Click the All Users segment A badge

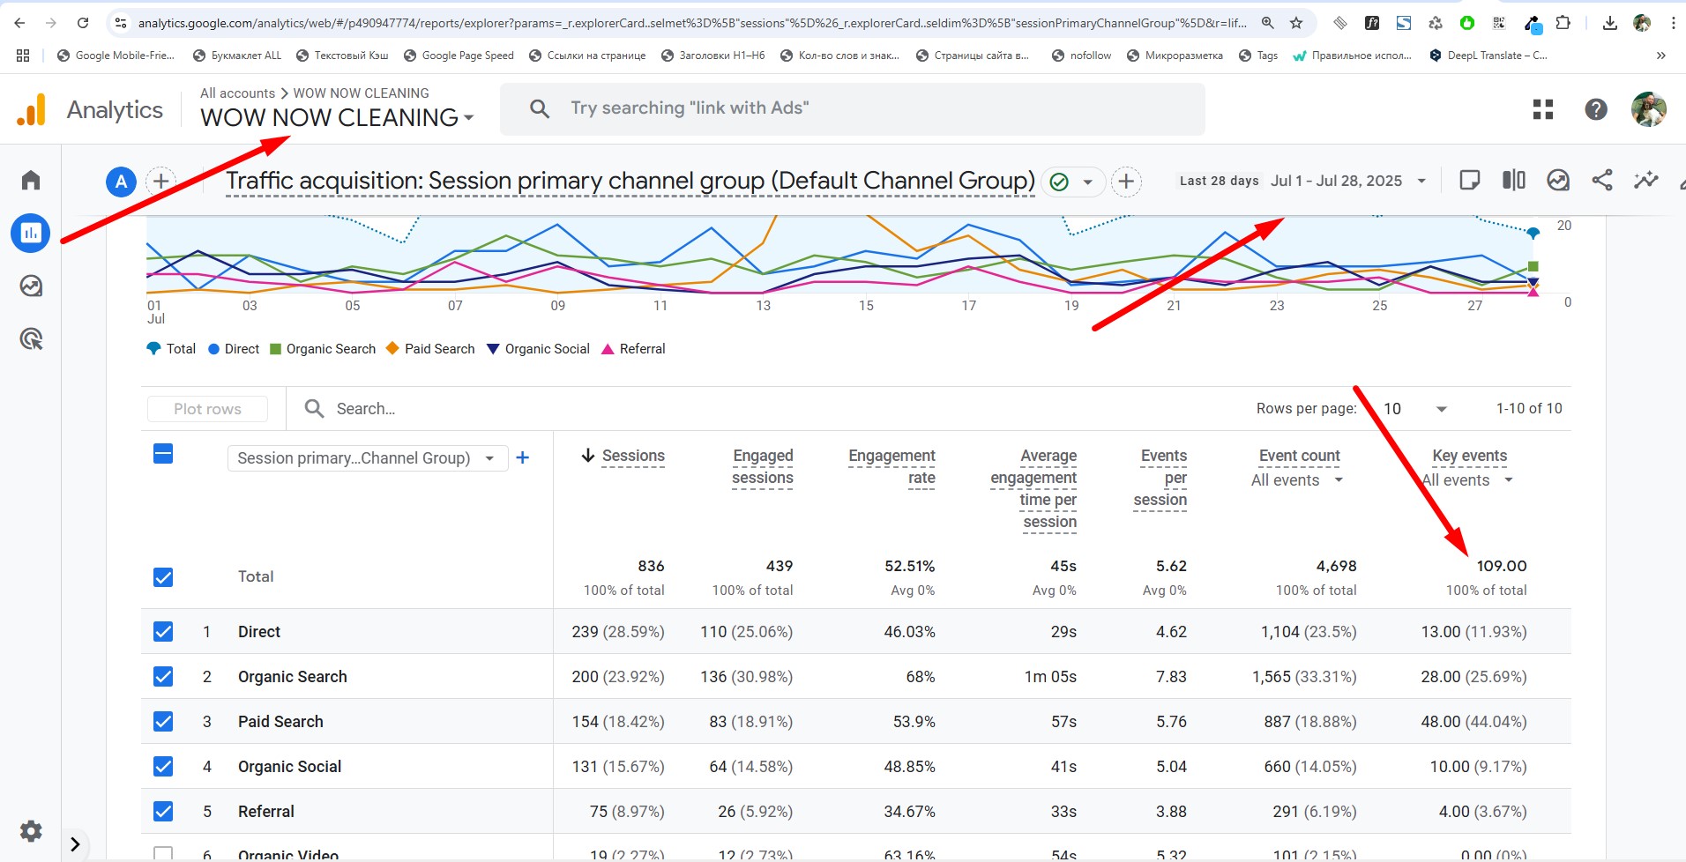coord(121,182)
